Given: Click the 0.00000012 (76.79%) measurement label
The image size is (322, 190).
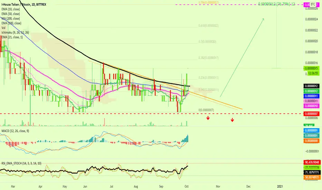Looking at the screenshot, I should [x=277, y=4].
